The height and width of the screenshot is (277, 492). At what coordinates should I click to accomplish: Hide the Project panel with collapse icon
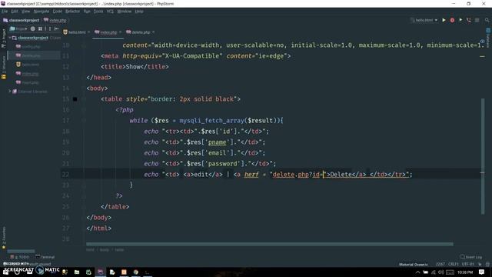pyautogui.click(x=56, y=29)
